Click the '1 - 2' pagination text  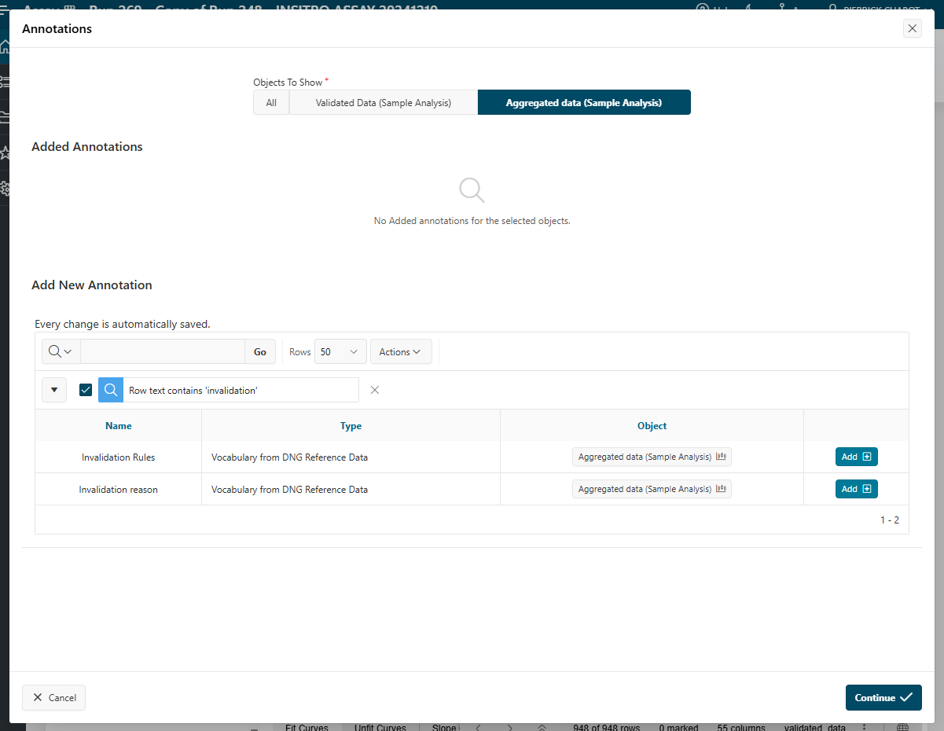click(890, 520)
